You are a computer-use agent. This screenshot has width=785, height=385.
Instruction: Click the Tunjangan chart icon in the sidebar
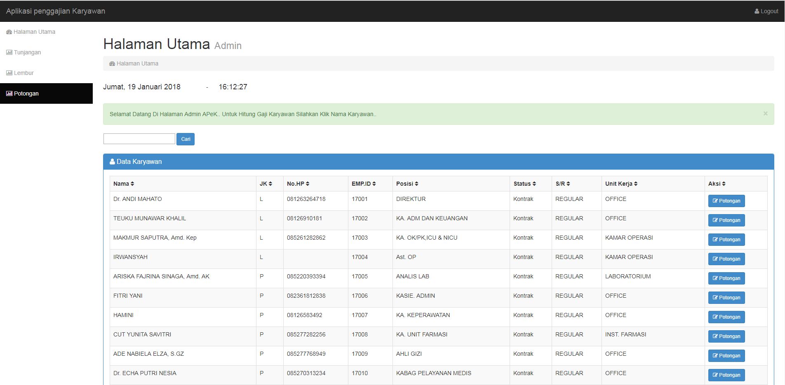(x=9, y=52)
